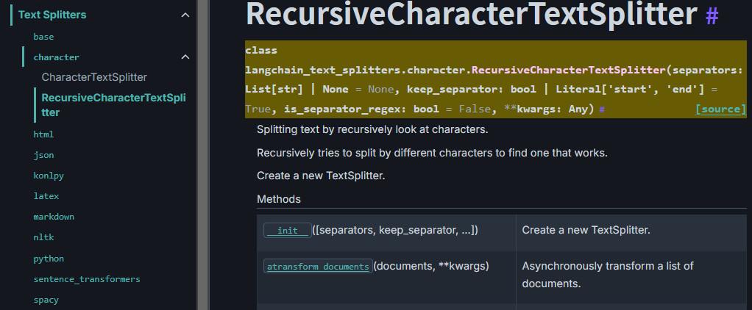752x310 pixels.
Task: Click the sidebar vertical scrollbar
Action: (x=203, y=155)
